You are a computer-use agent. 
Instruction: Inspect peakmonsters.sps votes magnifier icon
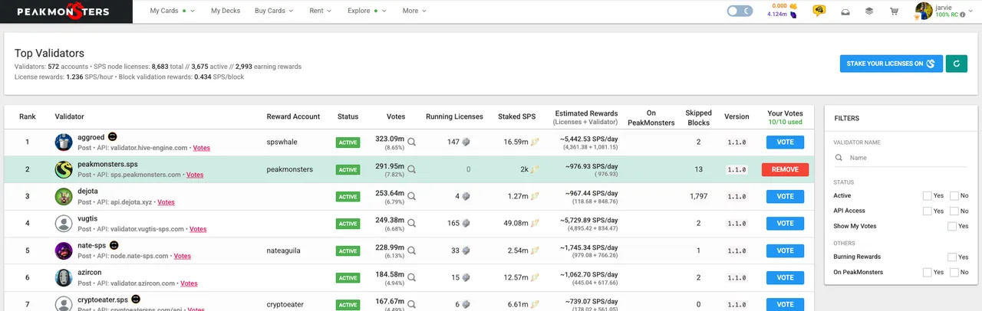click(x=412, y=169)
